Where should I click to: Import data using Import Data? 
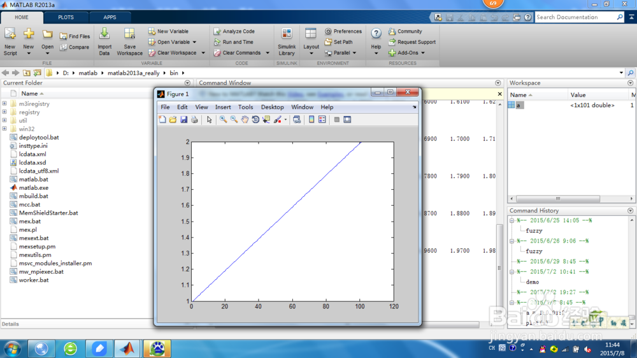pos(104,42)
